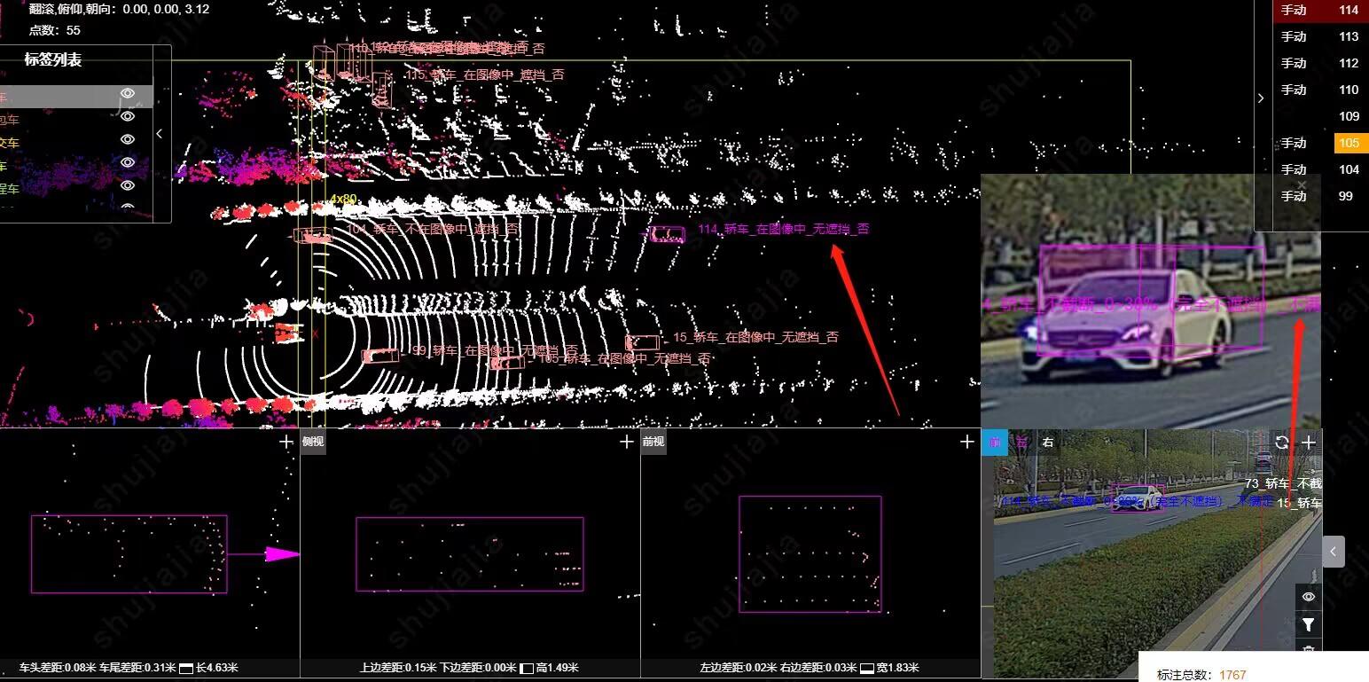Toggle eye icon for 交车 label row
1369x682 pixels.
[x=128, y=139]
